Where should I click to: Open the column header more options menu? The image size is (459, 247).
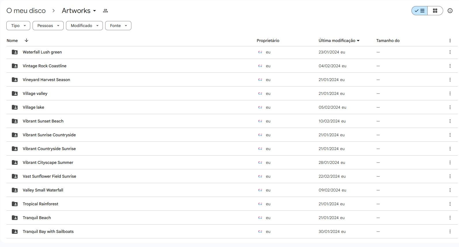coord(450,41)
